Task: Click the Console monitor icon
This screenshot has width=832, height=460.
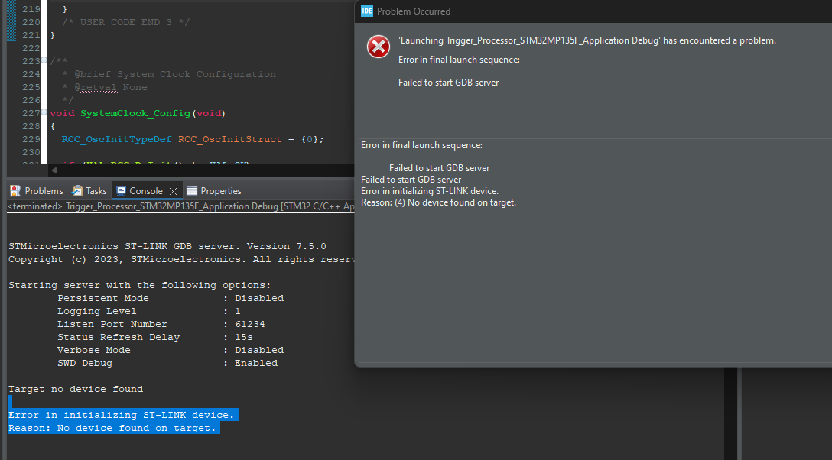Action: click(121, 191)
